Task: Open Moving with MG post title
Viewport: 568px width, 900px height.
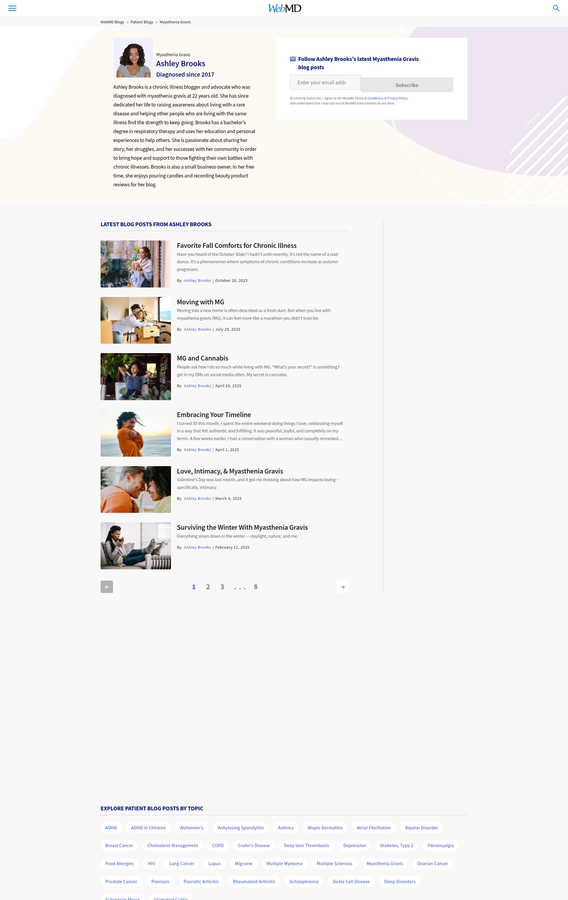Action: click(x=200, y=302)
